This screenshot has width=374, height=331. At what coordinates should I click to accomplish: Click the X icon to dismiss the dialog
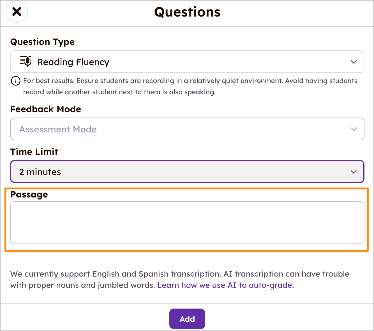pyautogui.click(x=17, y=12)
